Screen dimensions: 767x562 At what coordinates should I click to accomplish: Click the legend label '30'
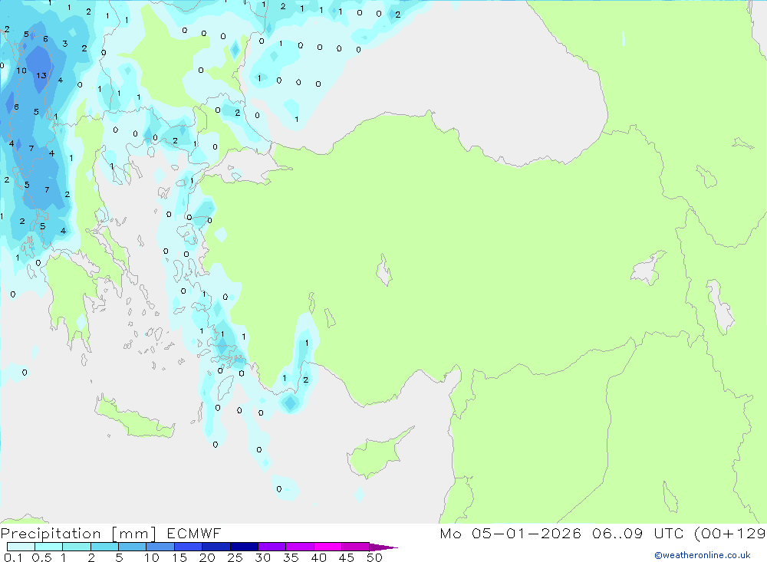click(262, 557)
